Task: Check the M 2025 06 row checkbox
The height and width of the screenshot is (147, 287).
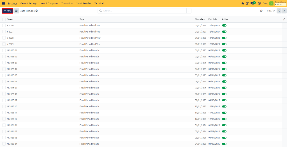Action: coord(4,81)
